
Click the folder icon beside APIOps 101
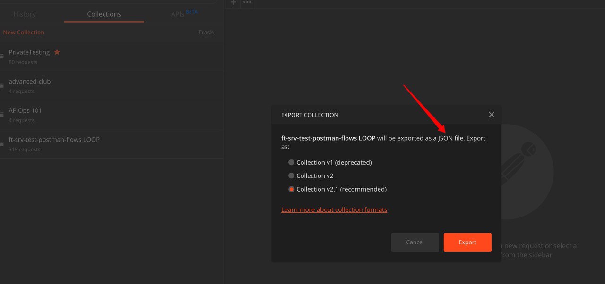click(2, 115)
